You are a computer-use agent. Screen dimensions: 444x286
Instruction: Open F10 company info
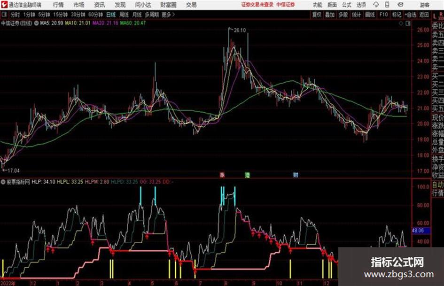[x=383, y=15]
